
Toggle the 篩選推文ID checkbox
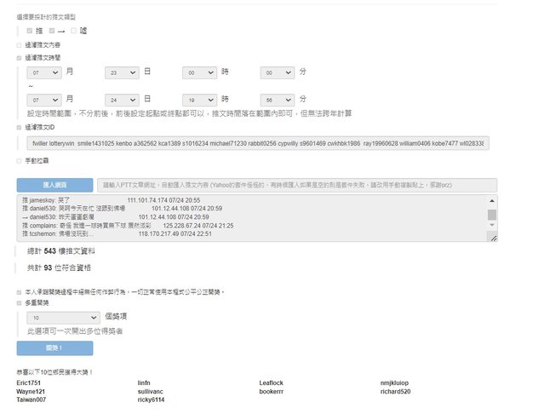pos(20,127)
